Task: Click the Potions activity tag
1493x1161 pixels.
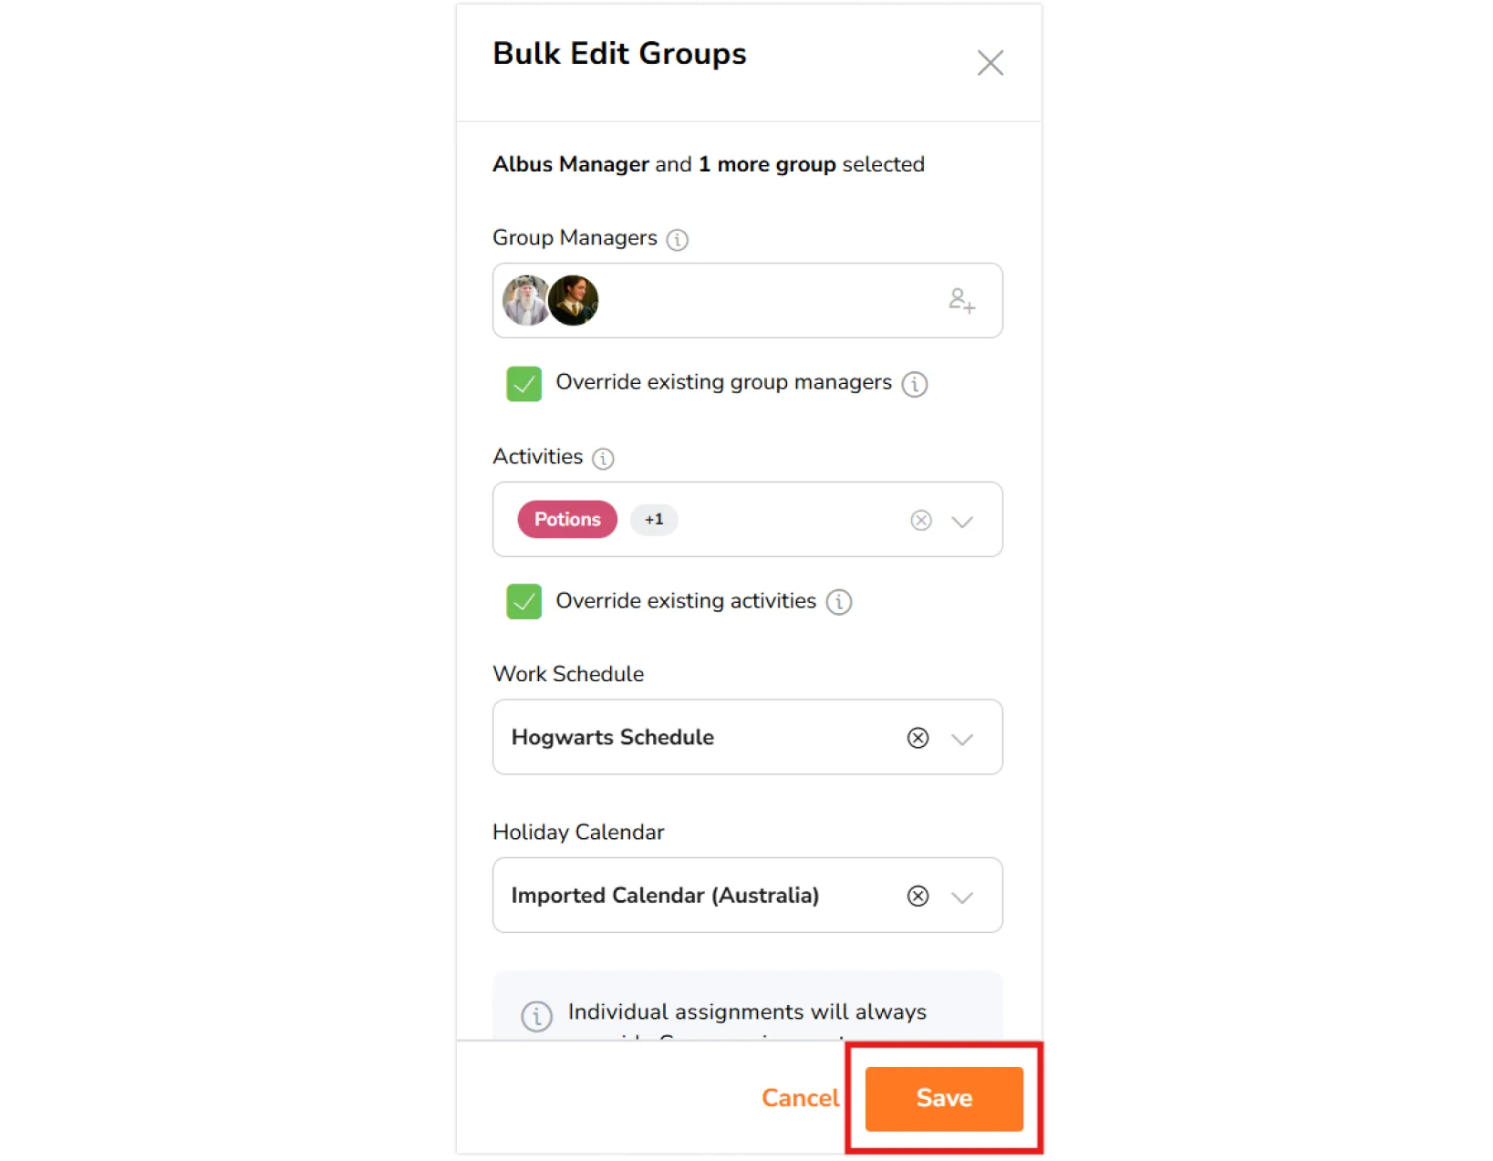Action: point(567,520)
